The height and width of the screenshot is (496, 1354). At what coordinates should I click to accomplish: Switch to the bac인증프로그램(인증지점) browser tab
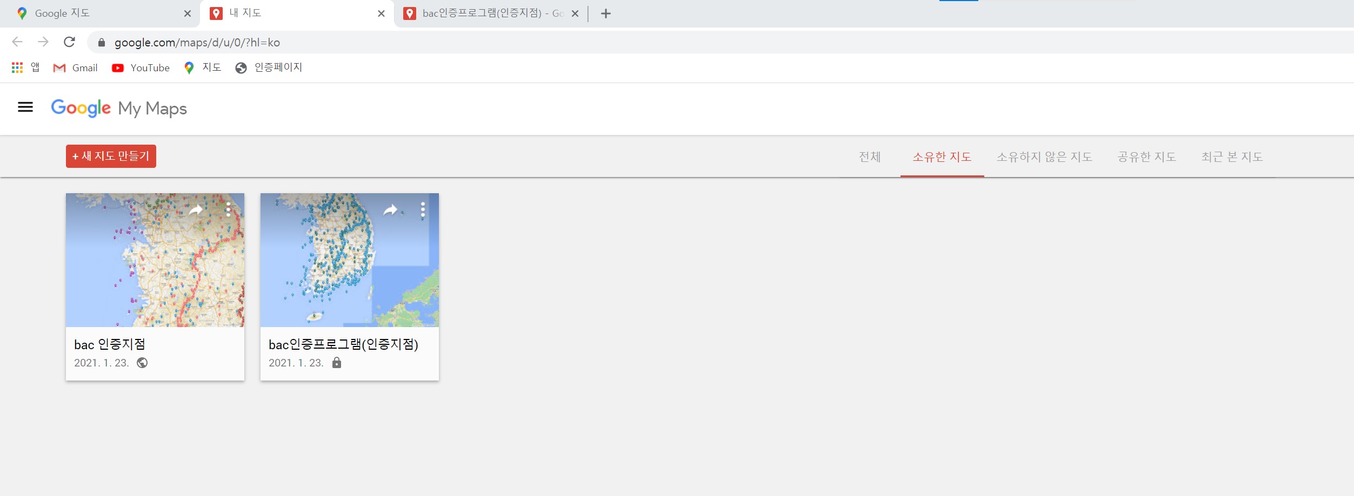point(491,13)
